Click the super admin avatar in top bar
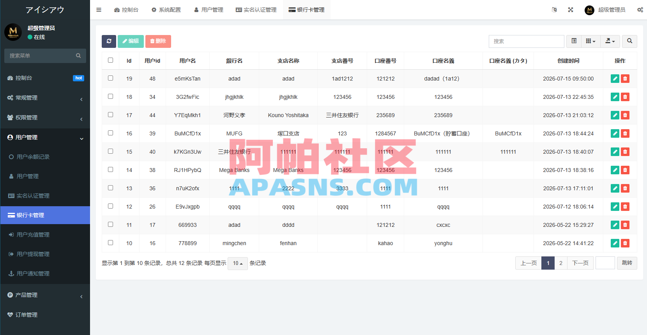The image size is (647, 335). [x=589, y=10]
